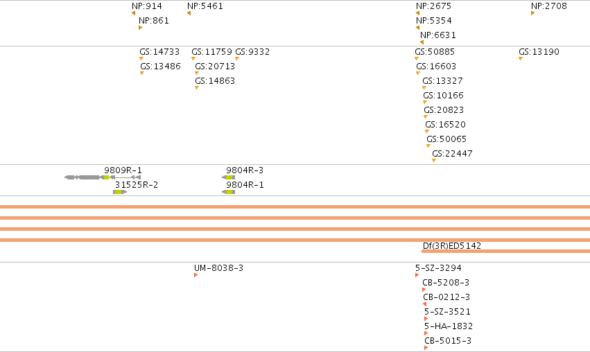Click the 31525R-2 amplicon label
This screenshot has width=590, height=352.
pyautogui.click(x=137, y=186)
